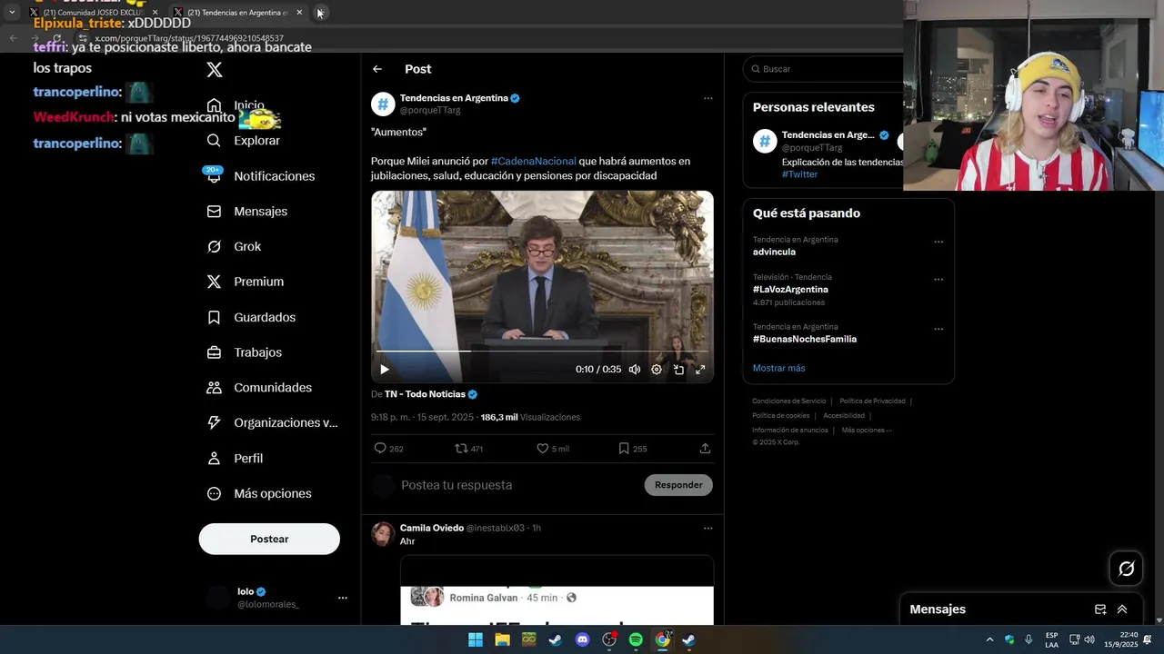
Task: Click the back arrow beside Post
Action: pyautogui.click(x=377, y=69)
